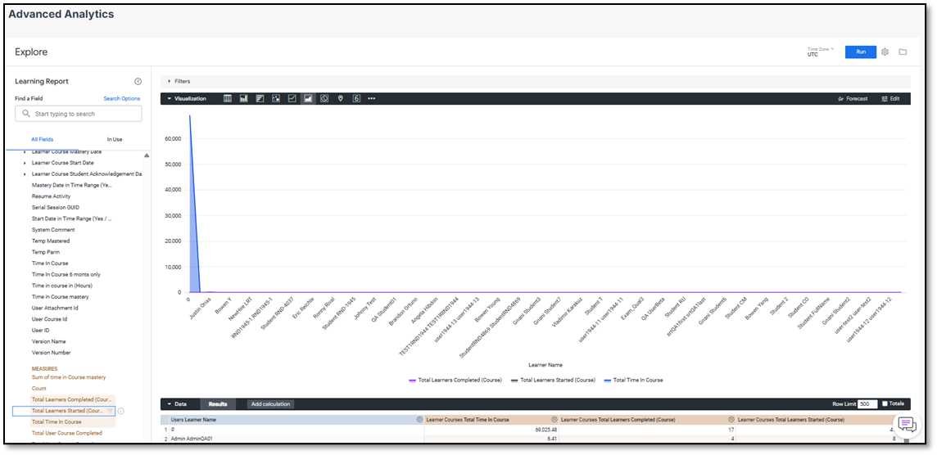This screenshot has width=937, height=455.
Task: Select the Total User Course Completed measure
Action: 66,433
